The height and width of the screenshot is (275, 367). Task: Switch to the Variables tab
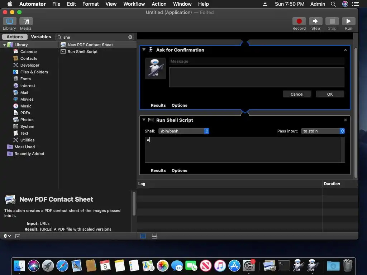tap(41, 37)
